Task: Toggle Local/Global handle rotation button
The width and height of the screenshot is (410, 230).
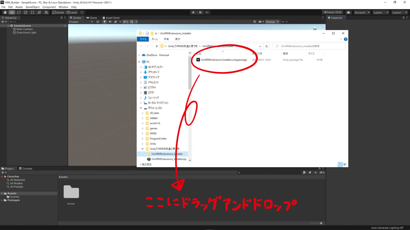Action: [72, 12]
